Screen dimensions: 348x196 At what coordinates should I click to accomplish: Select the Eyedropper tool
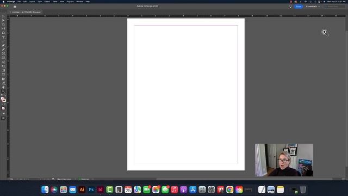[3, 83]
